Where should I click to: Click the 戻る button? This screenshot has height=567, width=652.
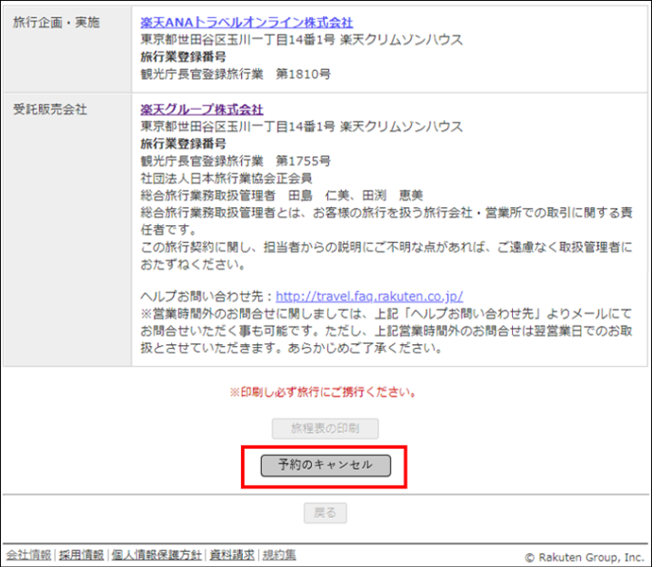[x=325, y=513]
